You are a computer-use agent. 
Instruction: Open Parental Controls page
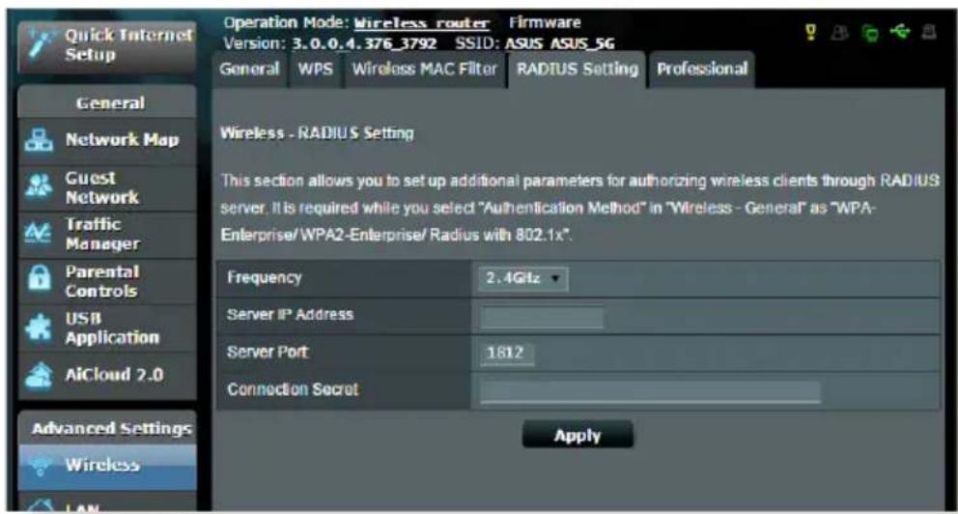107,281
